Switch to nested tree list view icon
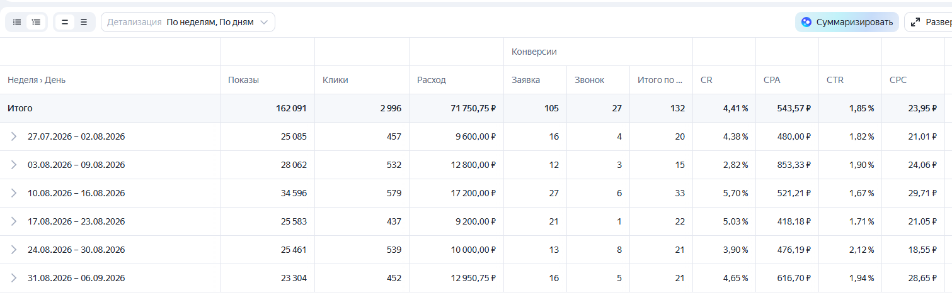This screenshot has height=300, width=952. pyautogui.click(x=37, y=22)
